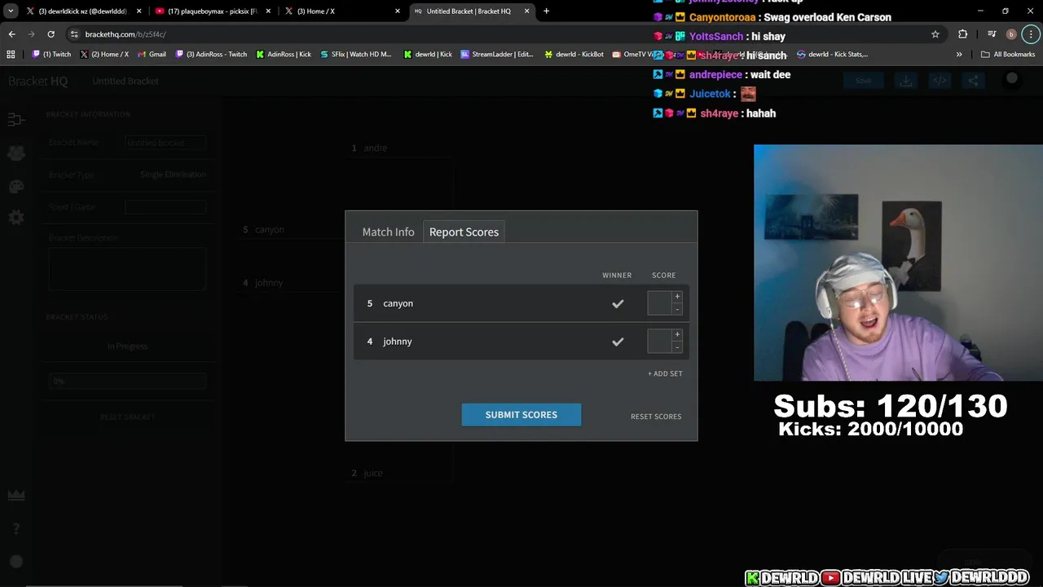
Task: Click the dimmed share bracket icon
Action: point(973,81)
